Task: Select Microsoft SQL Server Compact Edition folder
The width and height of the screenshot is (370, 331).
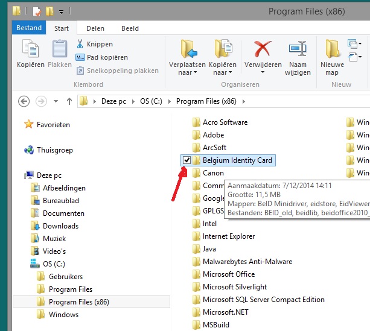Action: (264, 300)
